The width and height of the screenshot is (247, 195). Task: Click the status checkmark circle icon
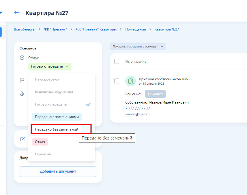[22, 58]
